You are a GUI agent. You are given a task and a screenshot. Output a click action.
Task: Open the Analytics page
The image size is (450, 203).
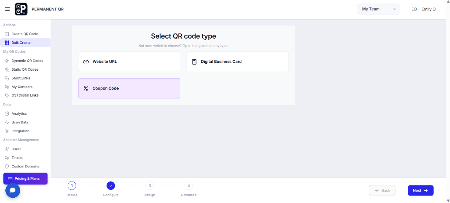pyautogui.click(x=25, y=114)
